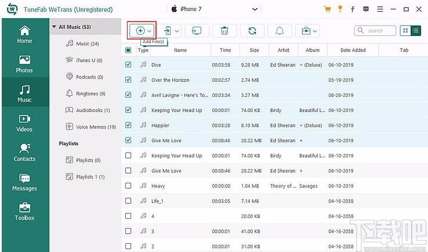Sort by the Name column header
Screen dimensions: 428x252
pyautogui.click(x=180, y=50)
